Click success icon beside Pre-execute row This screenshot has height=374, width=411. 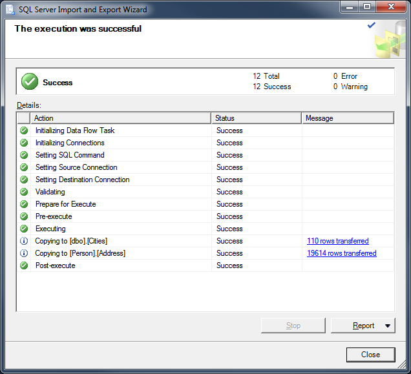[x=24, y=216]
